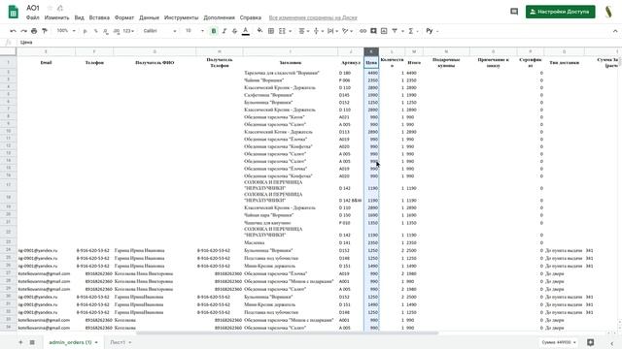Toggle Strikethrough formatting
This screenshot has height=349, width=622.
(x=234, y=31)
